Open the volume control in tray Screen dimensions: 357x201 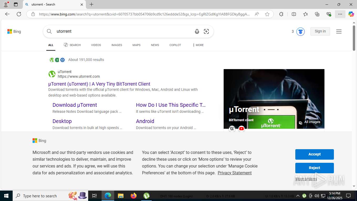[x=317, y=196]
